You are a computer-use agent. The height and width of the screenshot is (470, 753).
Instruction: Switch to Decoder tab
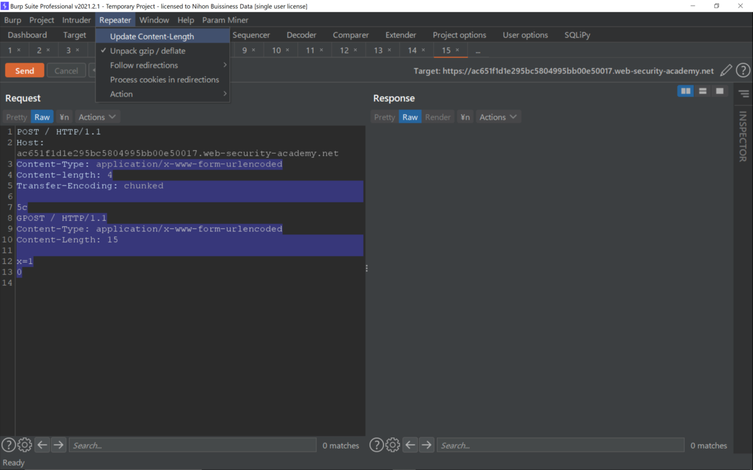tap(301, 35)
